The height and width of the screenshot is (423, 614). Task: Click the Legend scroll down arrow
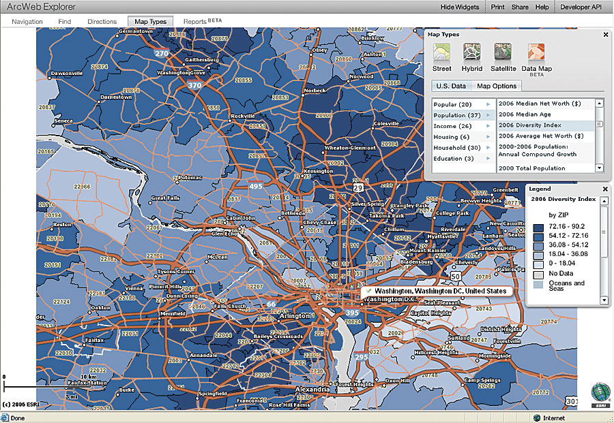pos(604,300)
